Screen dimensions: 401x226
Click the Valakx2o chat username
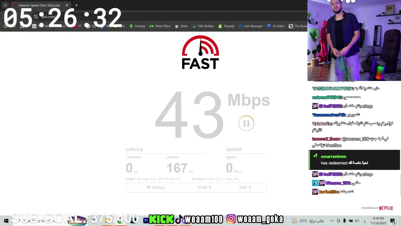click(322, 124)
